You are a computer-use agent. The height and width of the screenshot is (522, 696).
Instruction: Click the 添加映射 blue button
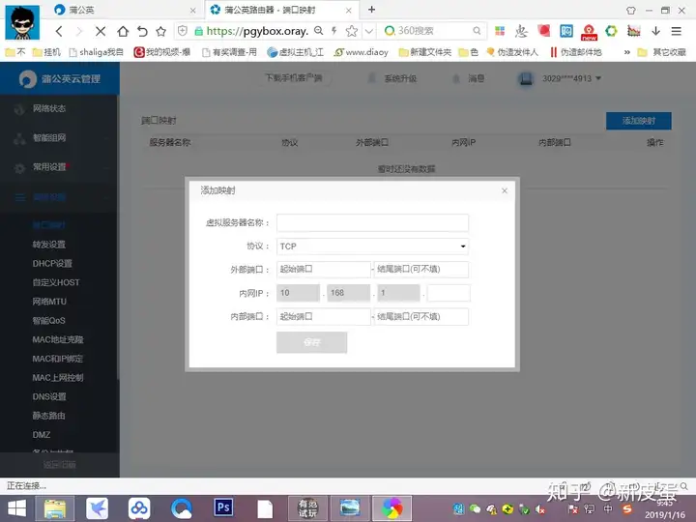click(x=638, y=121)
